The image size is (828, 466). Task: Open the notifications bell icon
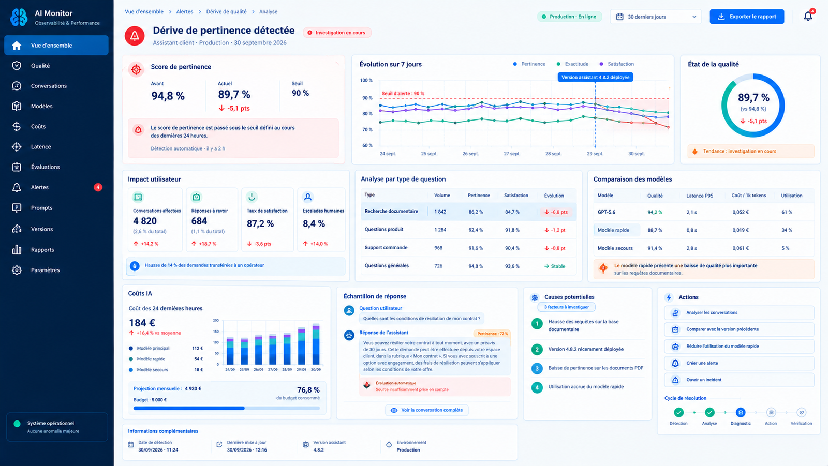808,17
